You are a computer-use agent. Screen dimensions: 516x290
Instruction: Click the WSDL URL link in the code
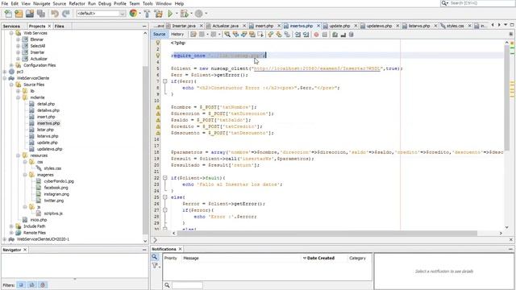click(317, 68)
